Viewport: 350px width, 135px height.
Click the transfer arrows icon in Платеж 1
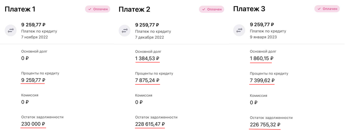10,30
